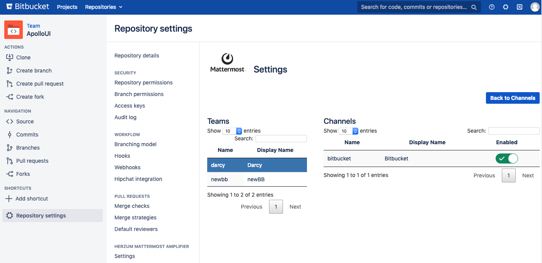Click the Channels search field
Screen dimensions: 542x263
click(514, 131)
